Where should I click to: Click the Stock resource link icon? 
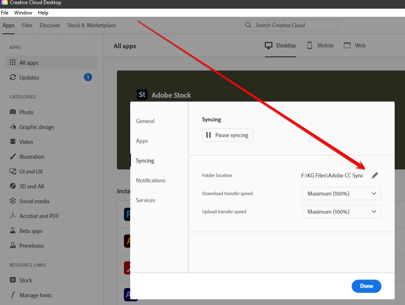tap(13, 280)
